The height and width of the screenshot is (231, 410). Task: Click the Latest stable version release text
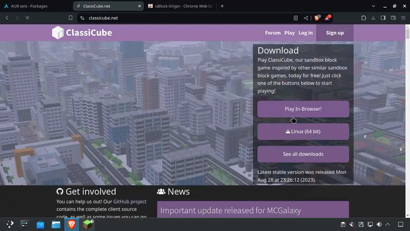(302, 176)
